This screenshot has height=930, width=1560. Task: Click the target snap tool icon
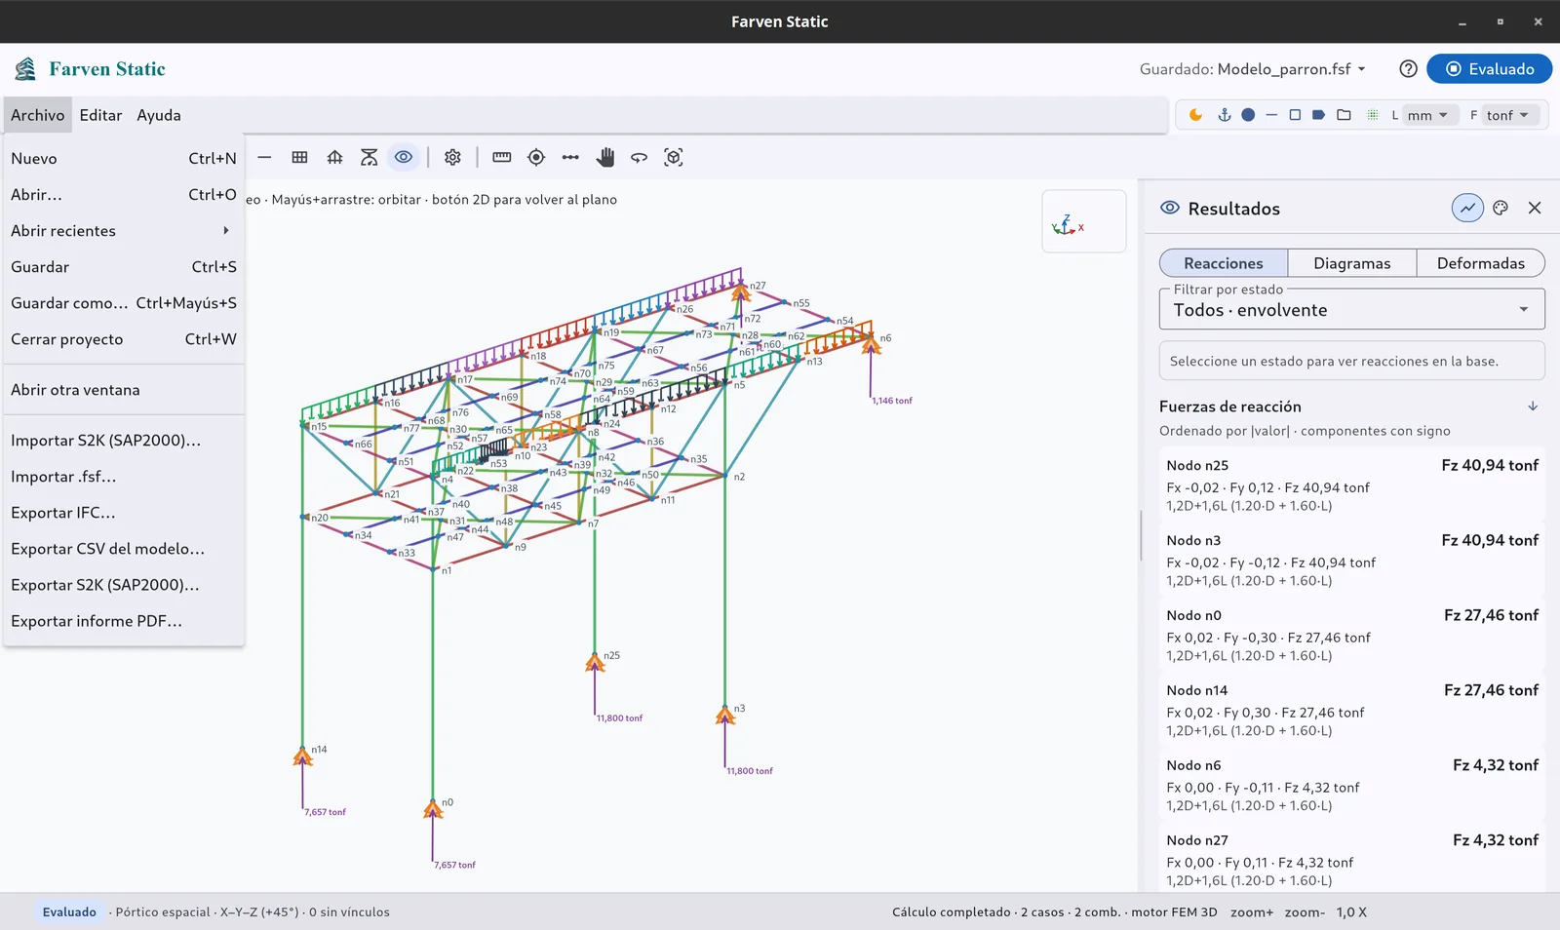pos(536,157)
